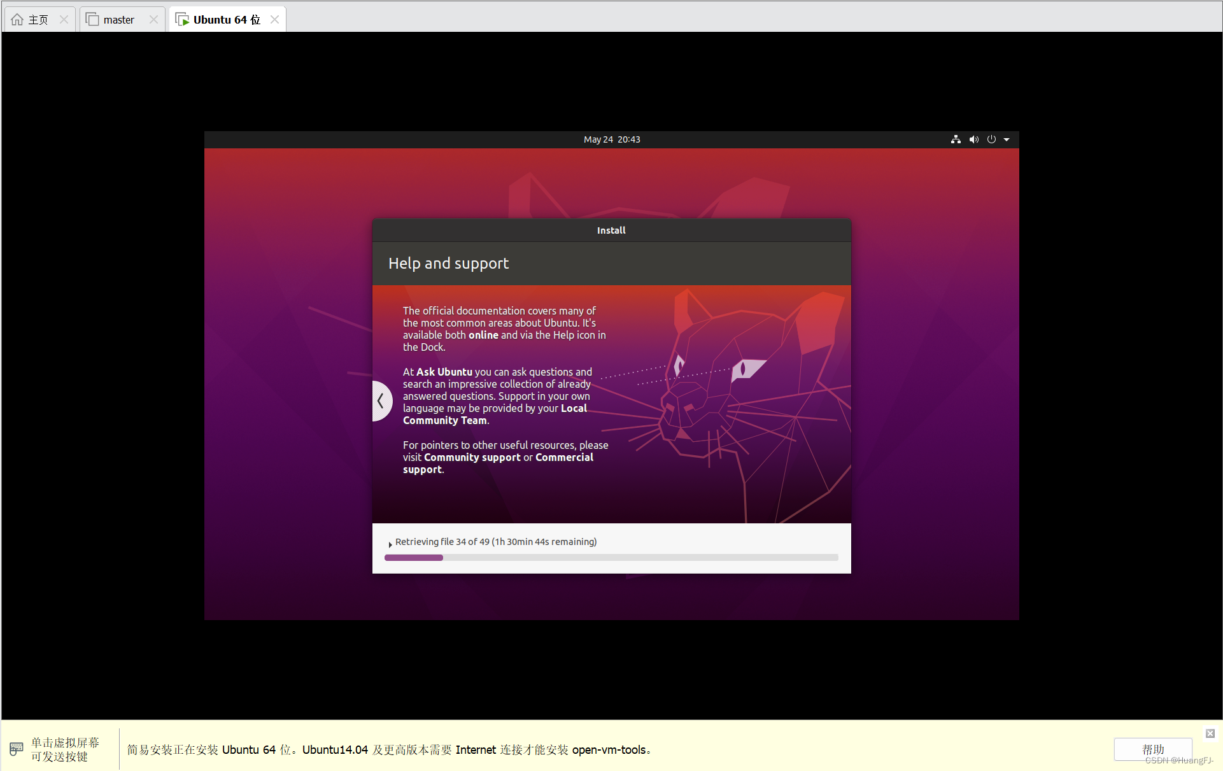Screen dimensions: 1223x771
Task: Click the home icon on 主页 tab
Action: click(17, 20)
